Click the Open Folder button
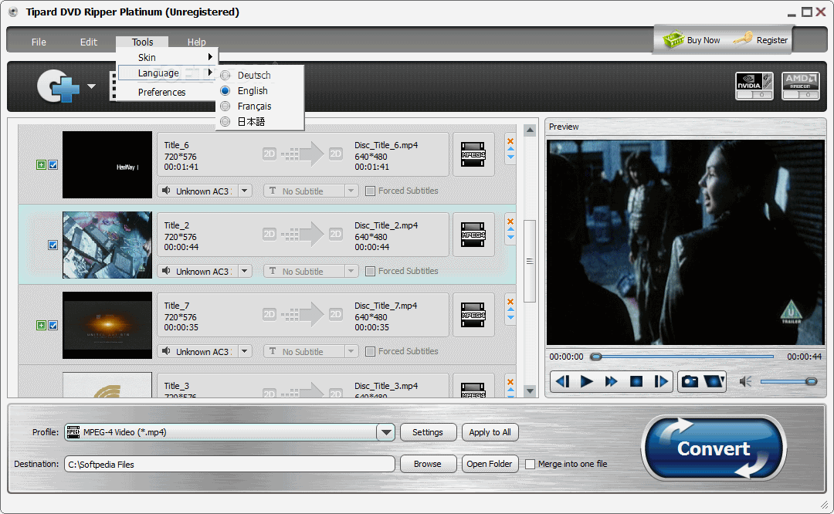This screenshot has height=514, width=834. tap(490, 464)
